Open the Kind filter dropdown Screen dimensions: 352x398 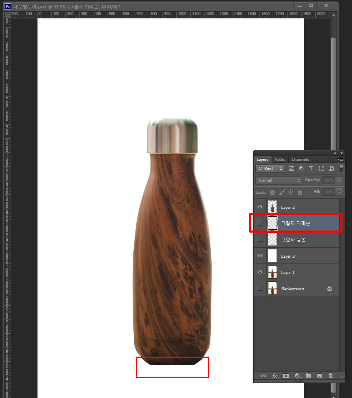270,169
